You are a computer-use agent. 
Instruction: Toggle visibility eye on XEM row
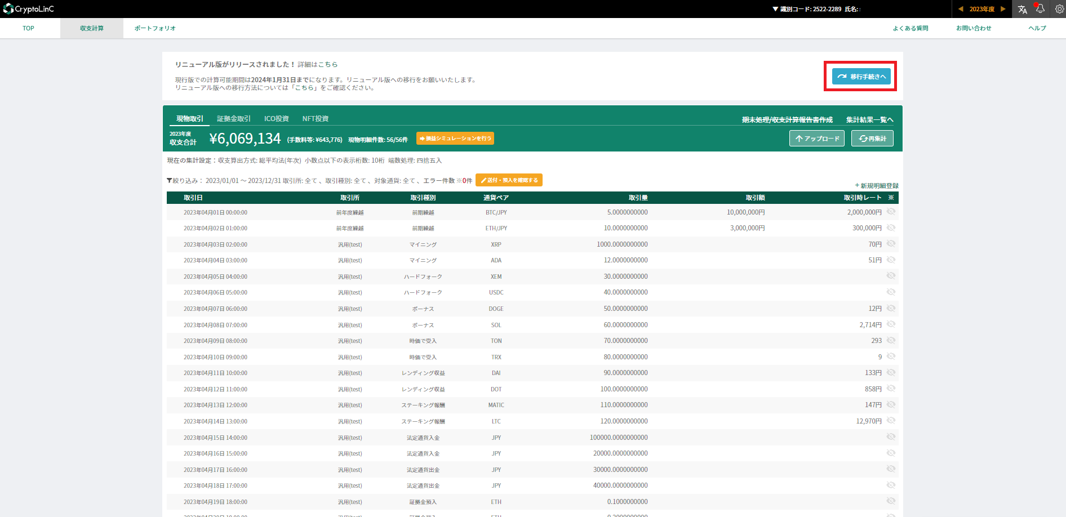tap(891, 276)
